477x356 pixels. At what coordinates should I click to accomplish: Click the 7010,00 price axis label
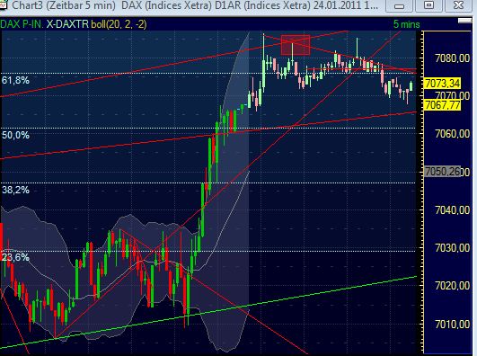pyautogui.click(x=453, y=325)
